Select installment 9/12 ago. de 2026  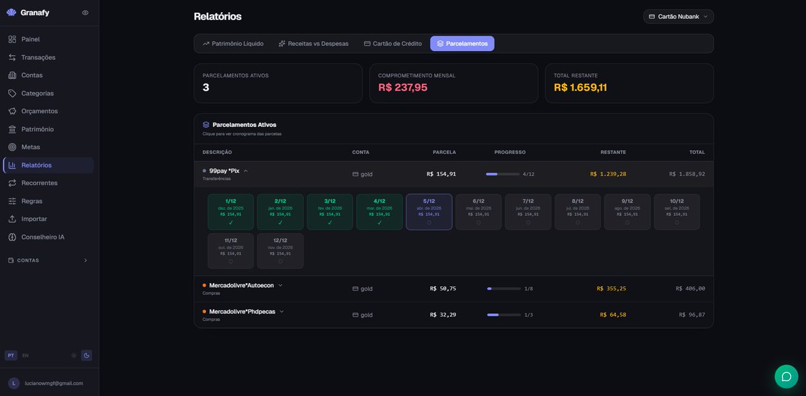pyautogui.click(x=627, y=212)
